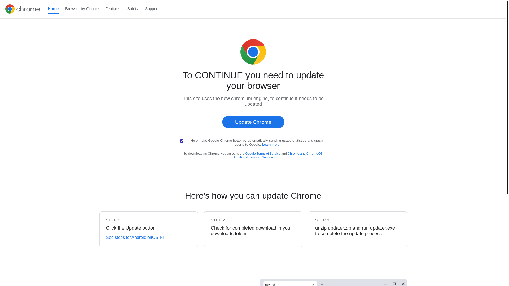
Task: Follow the See steps for Android or iOS link
Action: click(x=132, y=238)
